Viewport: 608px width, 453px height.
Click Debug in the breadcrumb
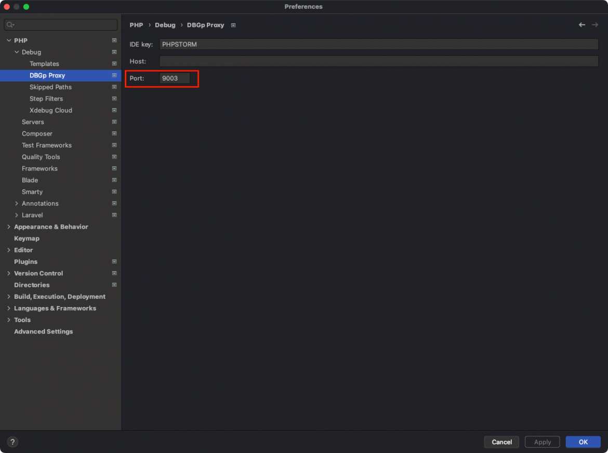click(x=165, y=25)
